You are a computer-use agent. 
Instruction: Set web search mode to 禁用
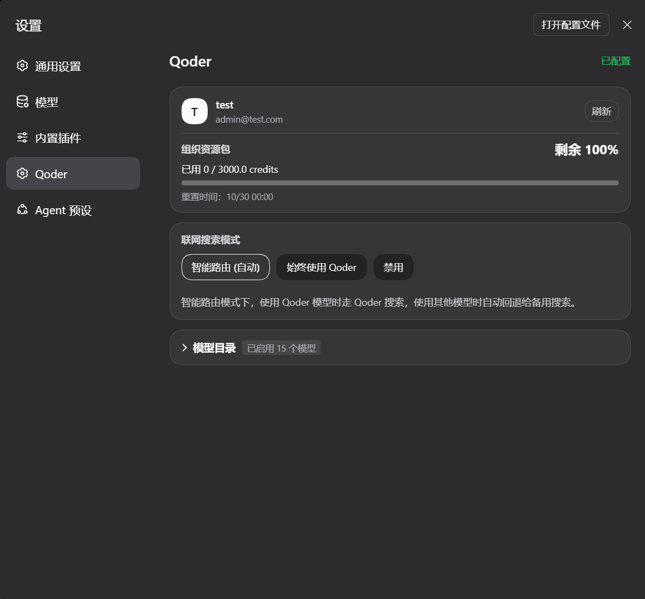tap(393, 267)
